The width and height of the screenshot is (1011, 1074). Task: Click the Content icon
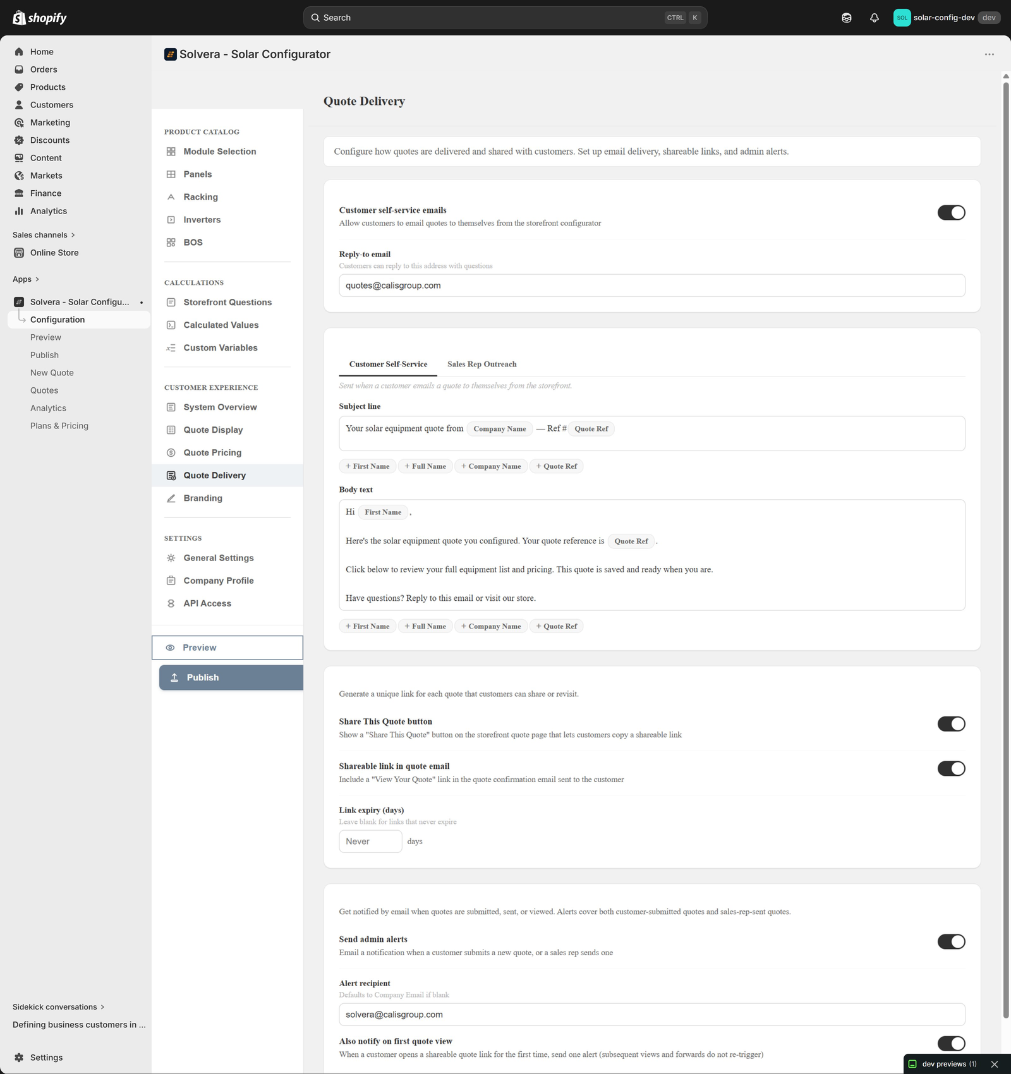(19, 158)
